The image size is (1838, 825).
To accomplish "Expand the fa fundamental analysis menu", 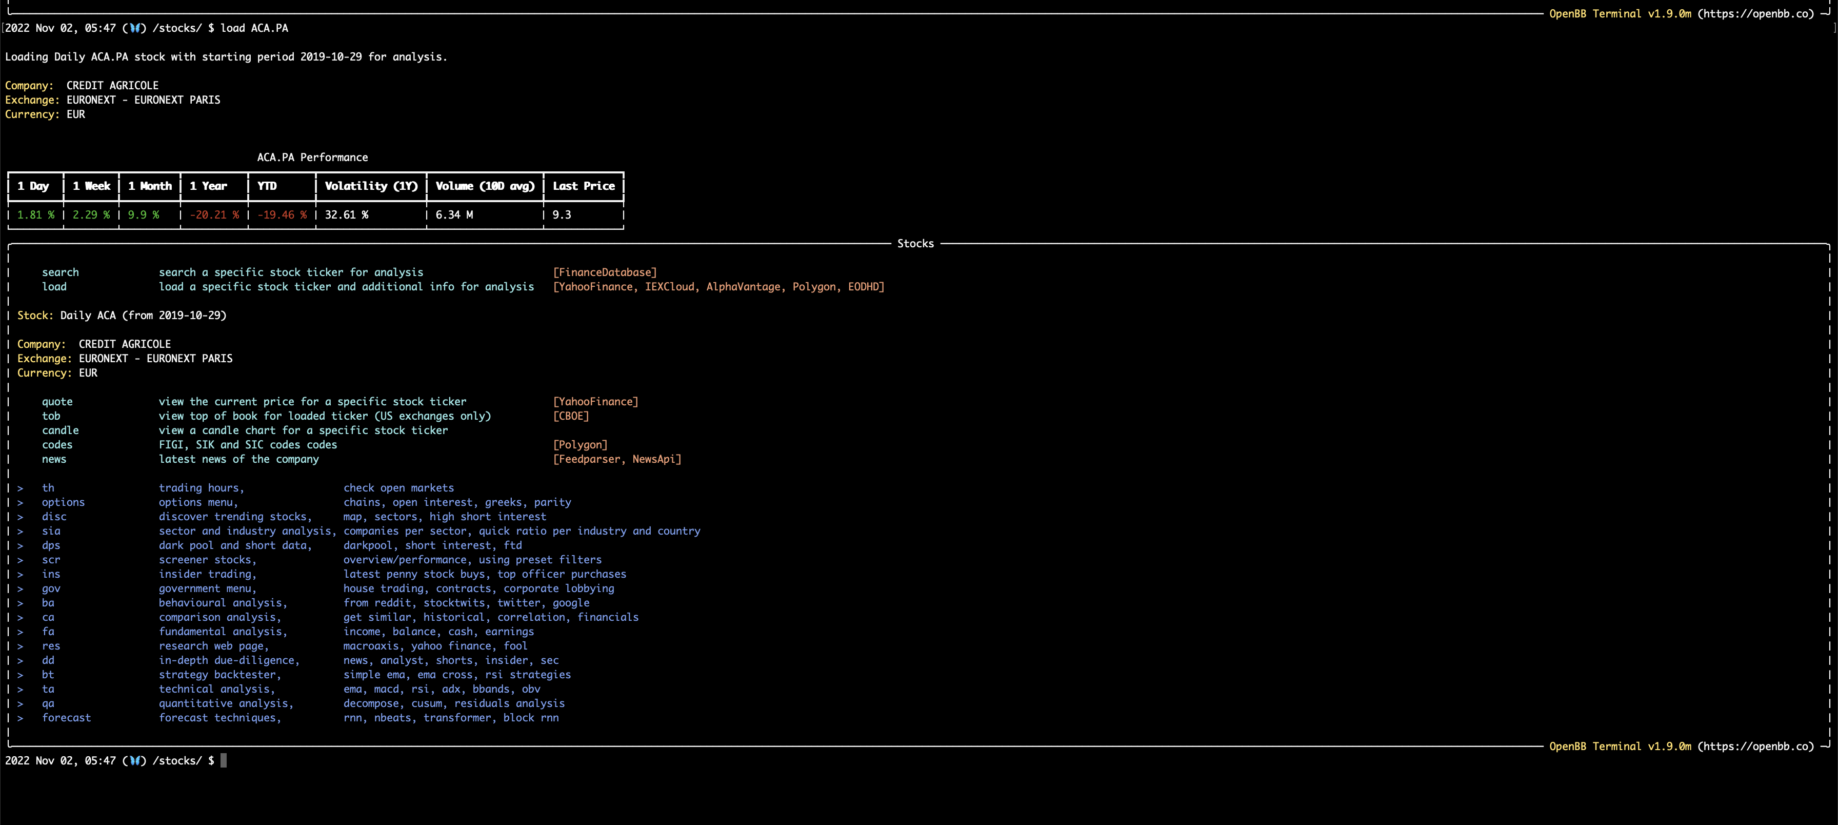I will 48,632.
